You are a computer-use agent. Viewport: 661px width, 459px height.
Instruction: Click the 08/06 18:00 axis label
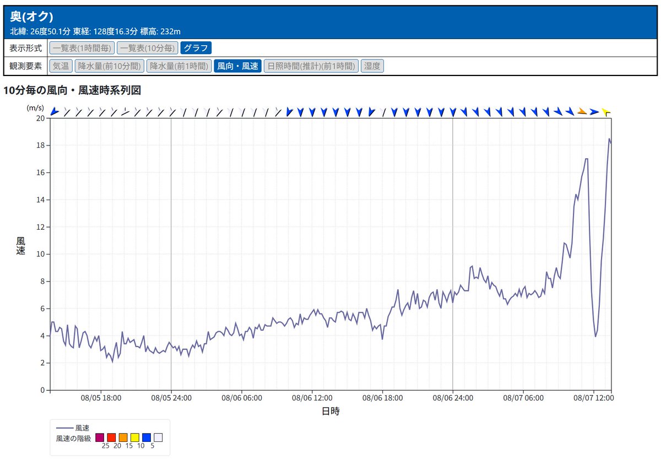tap(382, 397)
